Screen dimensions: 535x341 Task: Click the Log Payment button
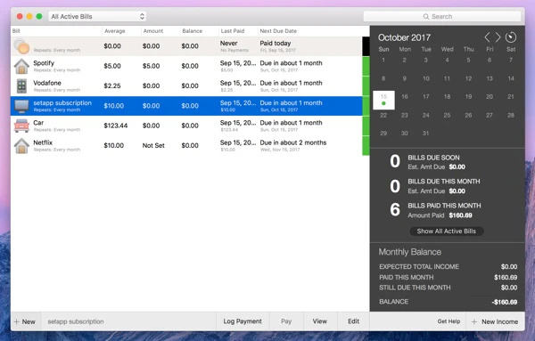[243, 321]
